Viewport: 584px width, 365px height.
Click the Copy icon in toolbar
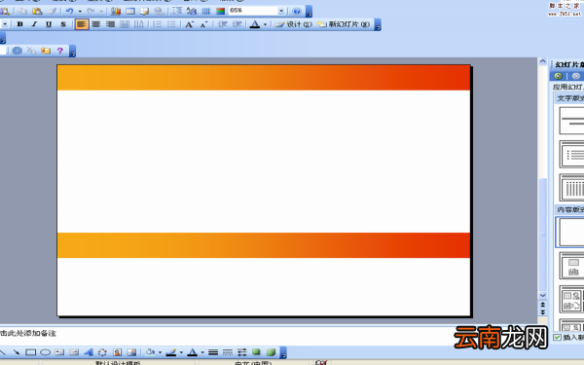[x=22, y=11]
